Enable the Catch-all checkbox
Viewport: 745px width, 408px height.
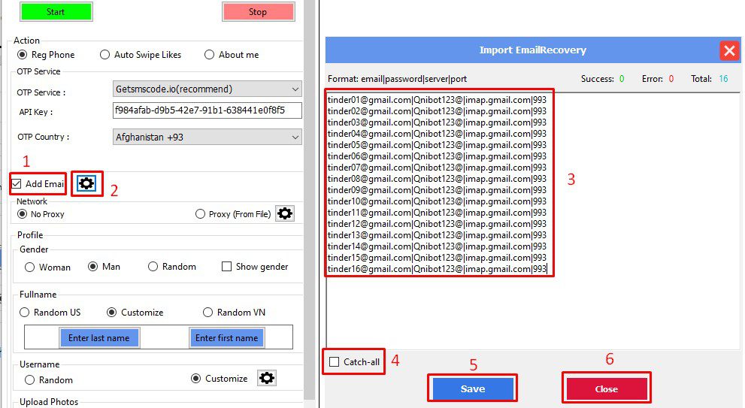(354, 362)
